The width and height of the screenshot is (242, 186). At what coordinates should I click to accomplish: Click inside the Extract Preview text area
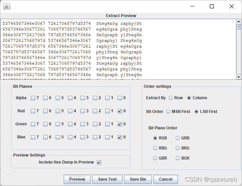click(x=118, y=49)
